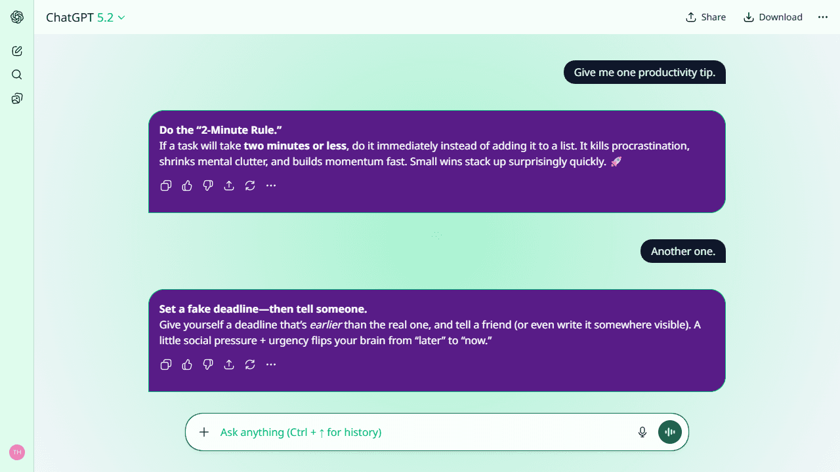Like the second assistant response
840x472 pixels.
pos(186,364)
